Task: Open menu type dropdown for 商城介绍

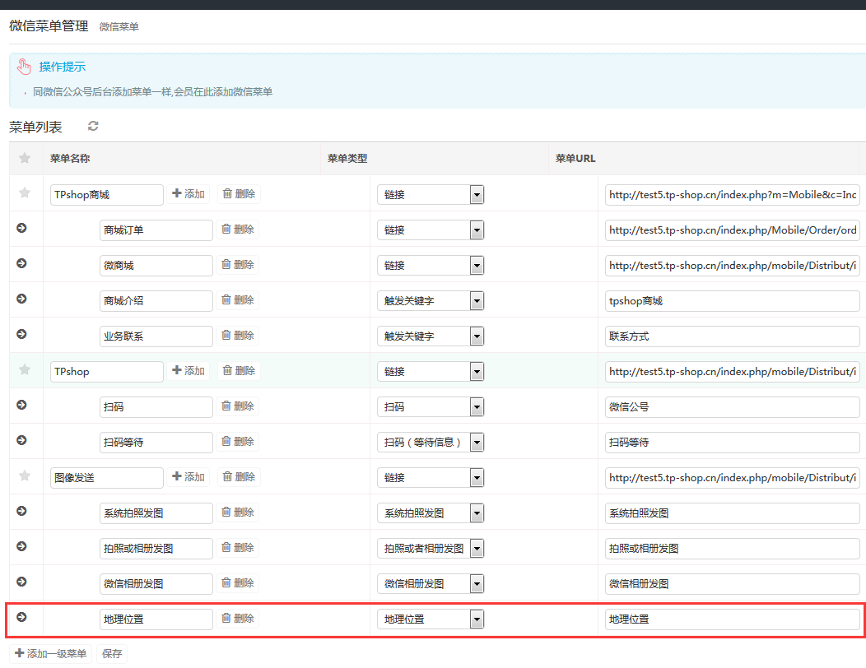Action: [476, 301]
